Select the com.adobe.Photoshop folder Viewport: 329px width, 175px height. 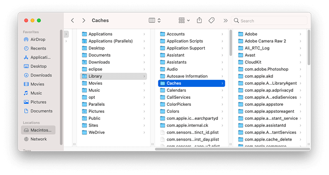(x=270, y=69)
